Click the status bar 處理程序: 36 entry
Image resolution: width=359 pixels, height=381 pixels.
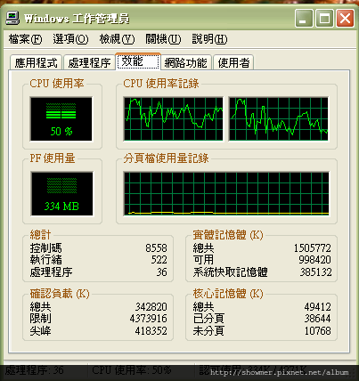point(34,369)
